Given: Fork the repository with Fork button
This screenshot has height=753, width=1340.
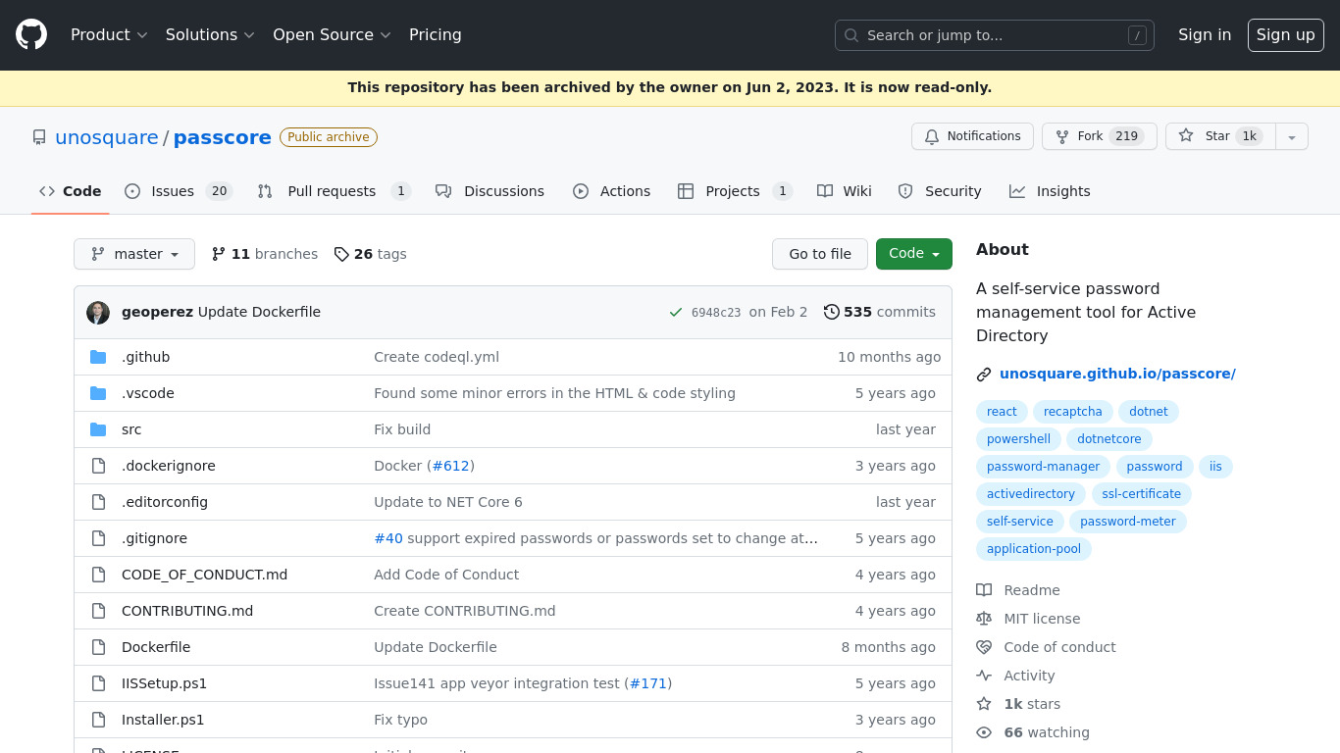Looking at the screenshot, I should 1100,136.
